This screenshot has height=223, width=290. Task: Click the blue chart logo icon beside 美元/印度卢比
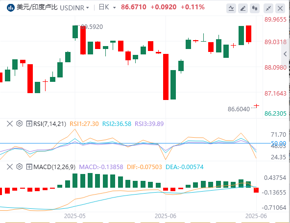(11, 8)
